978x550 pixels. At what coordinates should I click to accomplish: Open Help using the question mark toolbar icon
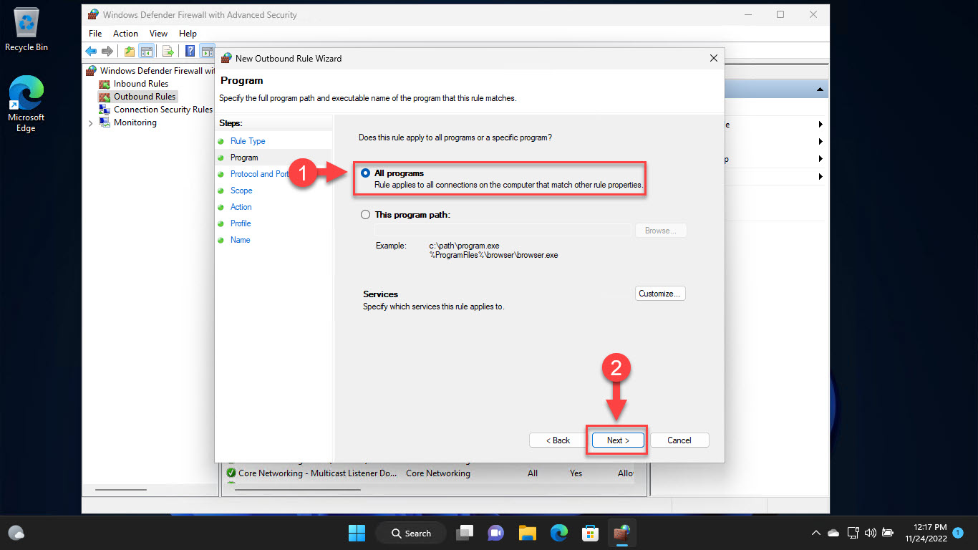190,51
